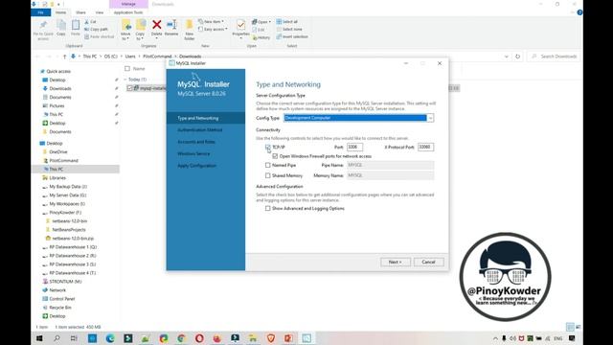Click the Port input field

pyautogui.click(x=354, y=147)
